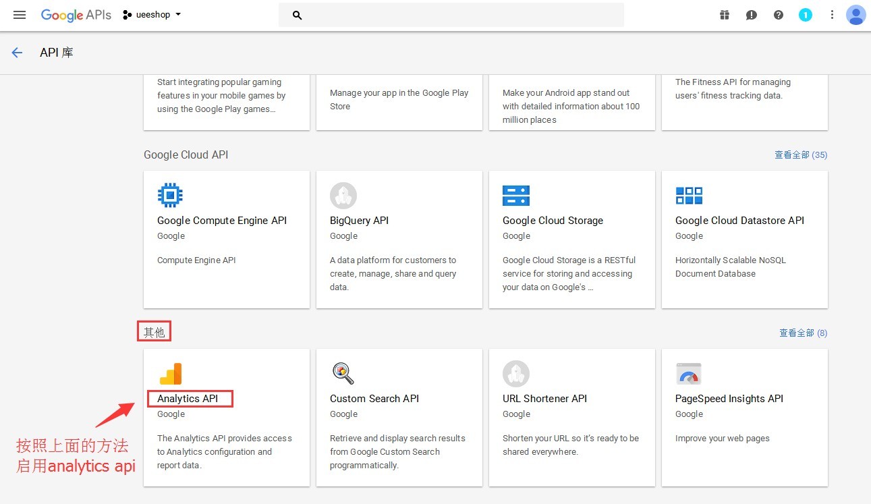
Task: Click the Google Cloud Datastore grid icon
Action: (x=689, y=196)
